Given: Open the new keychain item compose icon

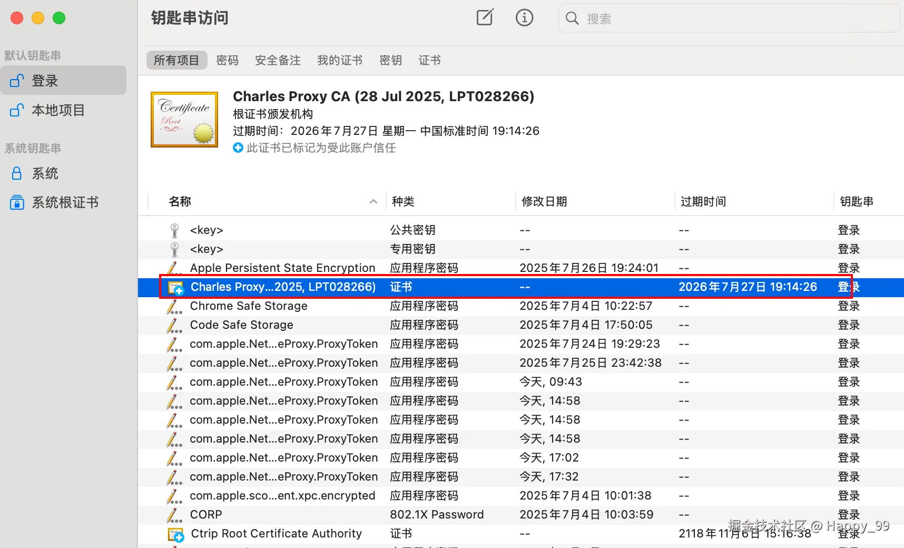Looking at the screenshot, I should 485,17.
